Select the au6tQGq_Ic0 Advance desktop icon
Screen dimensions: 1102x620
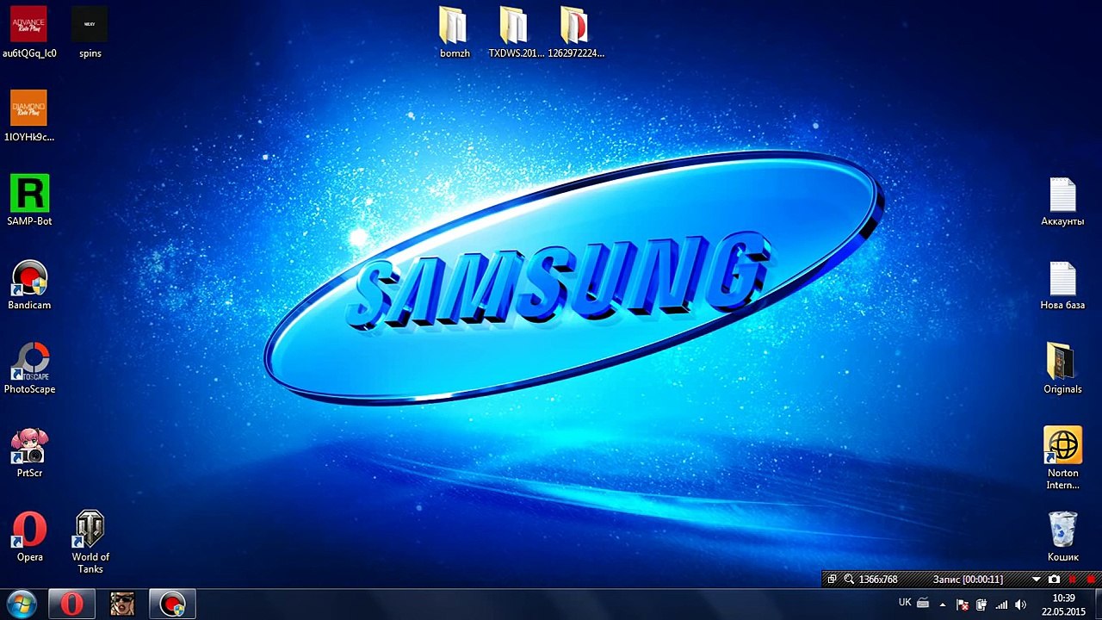point(29,32)
